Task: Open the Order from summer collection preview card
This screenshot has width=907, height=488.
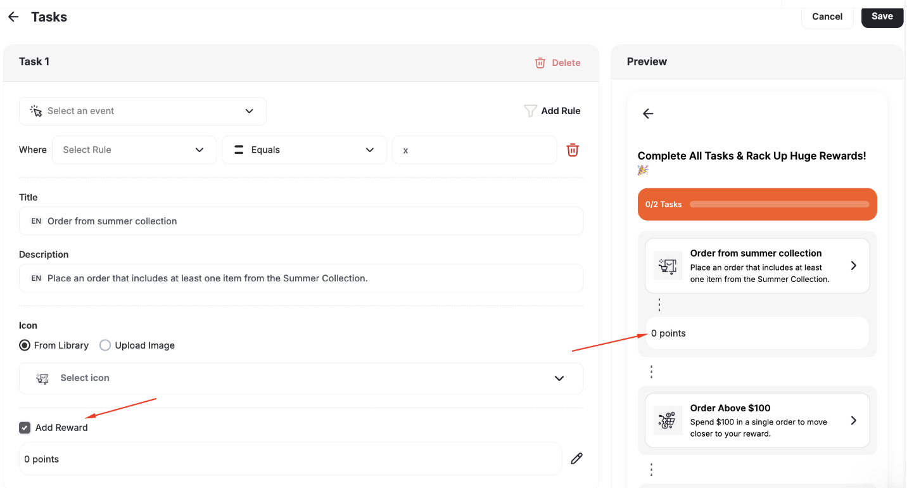Action: pos(758,266)
